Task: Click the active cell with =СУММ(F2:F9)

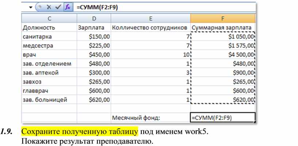Action: click(222, 118)
